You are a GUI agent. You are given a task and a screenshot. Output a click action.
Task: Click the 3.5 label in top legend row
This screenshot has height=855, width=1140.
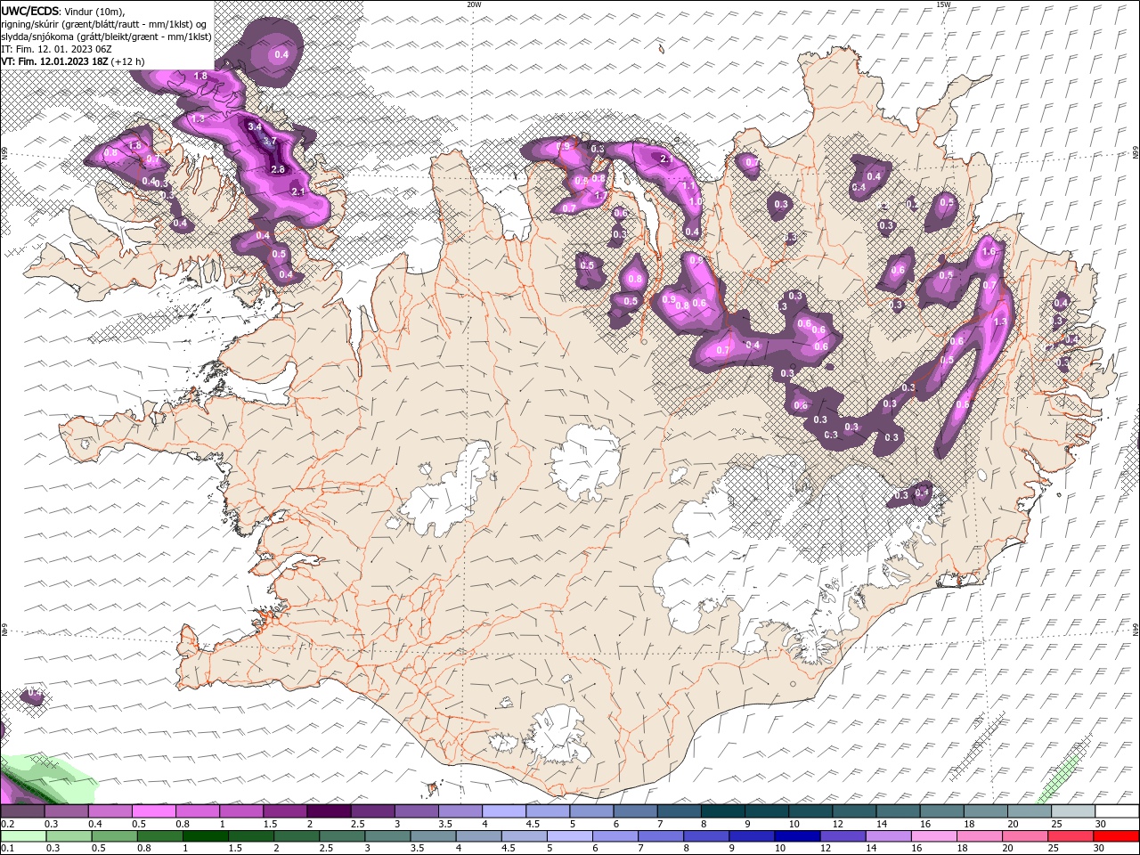click(x=444, y=824)
